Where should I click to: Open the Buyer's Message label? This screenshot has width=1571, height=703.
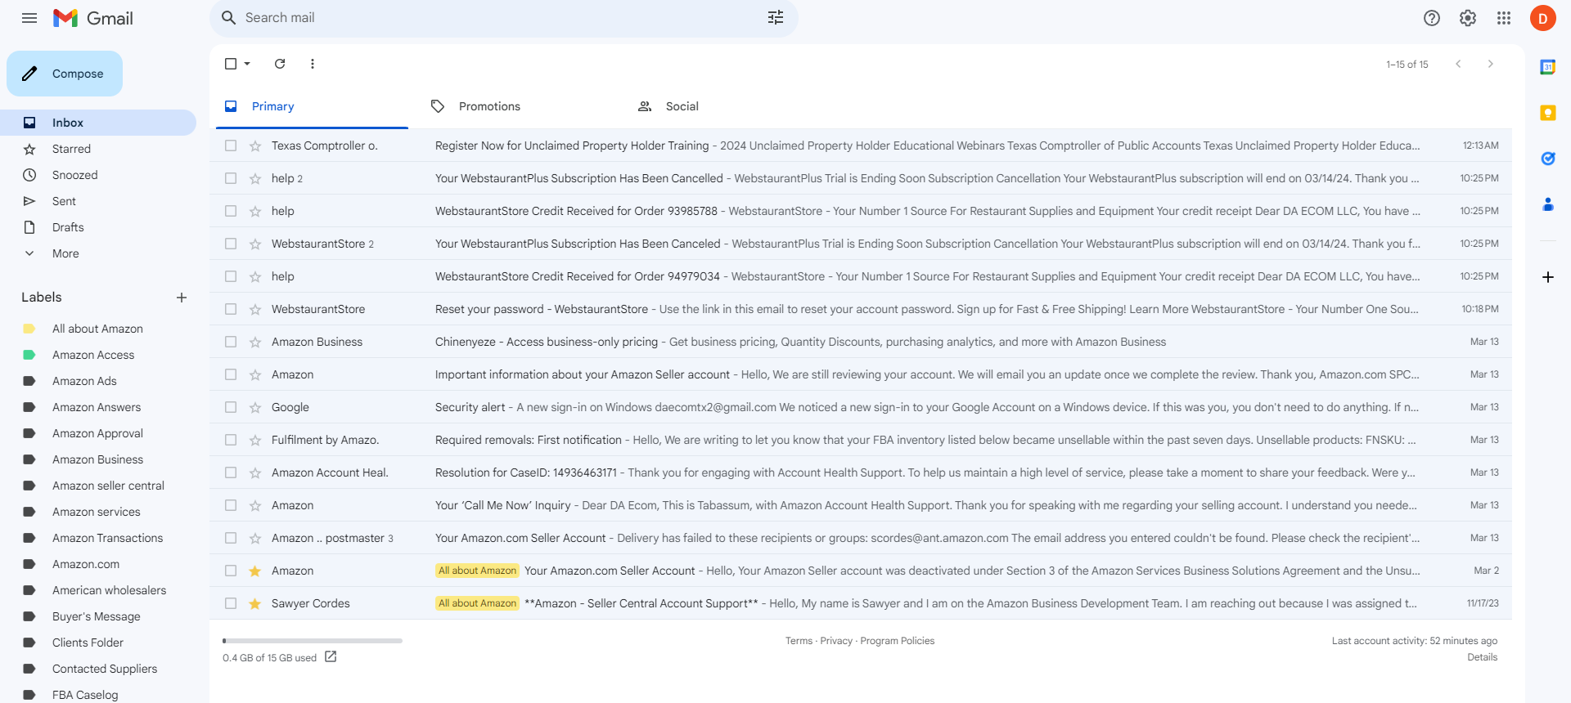98,616
